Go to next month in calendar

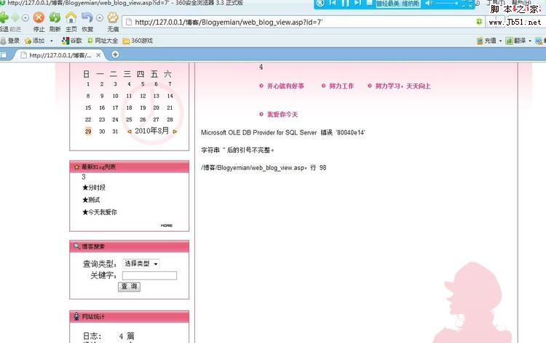175,132
